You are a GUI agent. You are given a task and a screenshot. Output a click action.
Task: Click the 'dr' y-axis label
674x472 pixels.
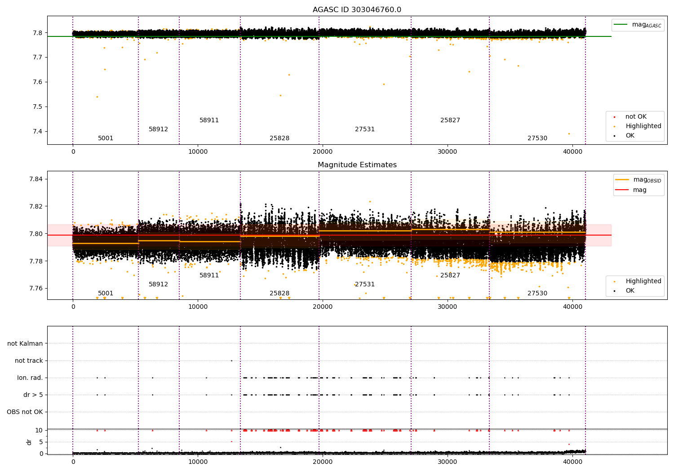click(x=29, y=442)
